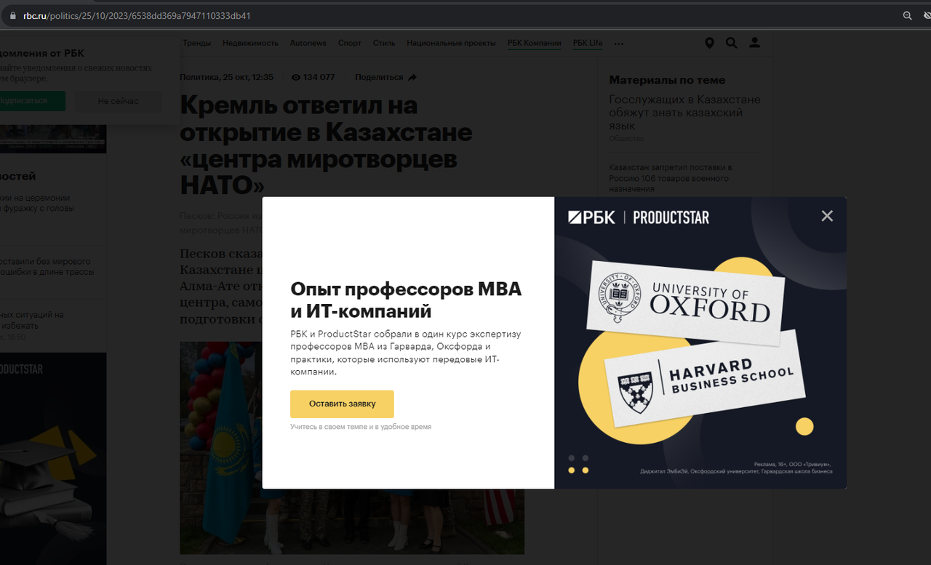Open 'РБК Life' nav link
The image size is (931, 565).
click(x=588, y=43)
